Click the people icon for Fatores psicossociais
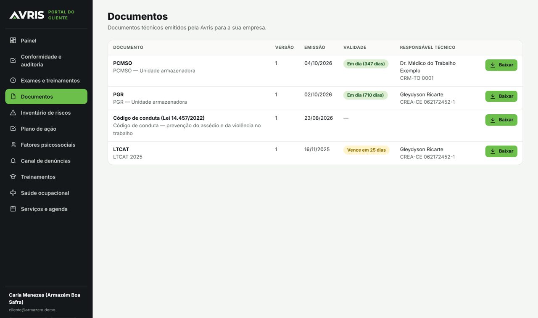538x318 pixels. coord(13,145)
